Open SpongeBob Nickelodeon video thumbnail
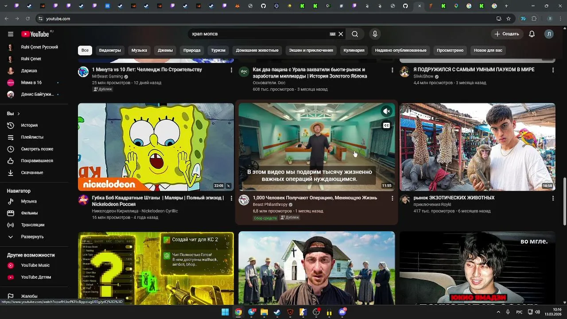This screenshot has height=319, width=567. coord(156,147)
